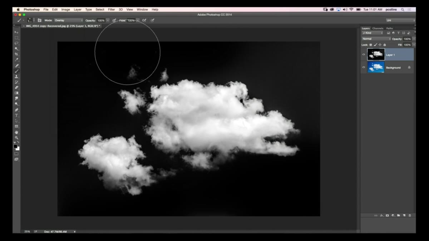
Task: Create new fill or adjustment layer
Action: click(393, 215)
